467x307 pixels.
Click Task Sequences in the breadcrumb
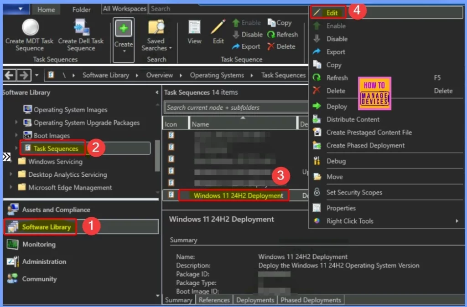pos(283,75)
